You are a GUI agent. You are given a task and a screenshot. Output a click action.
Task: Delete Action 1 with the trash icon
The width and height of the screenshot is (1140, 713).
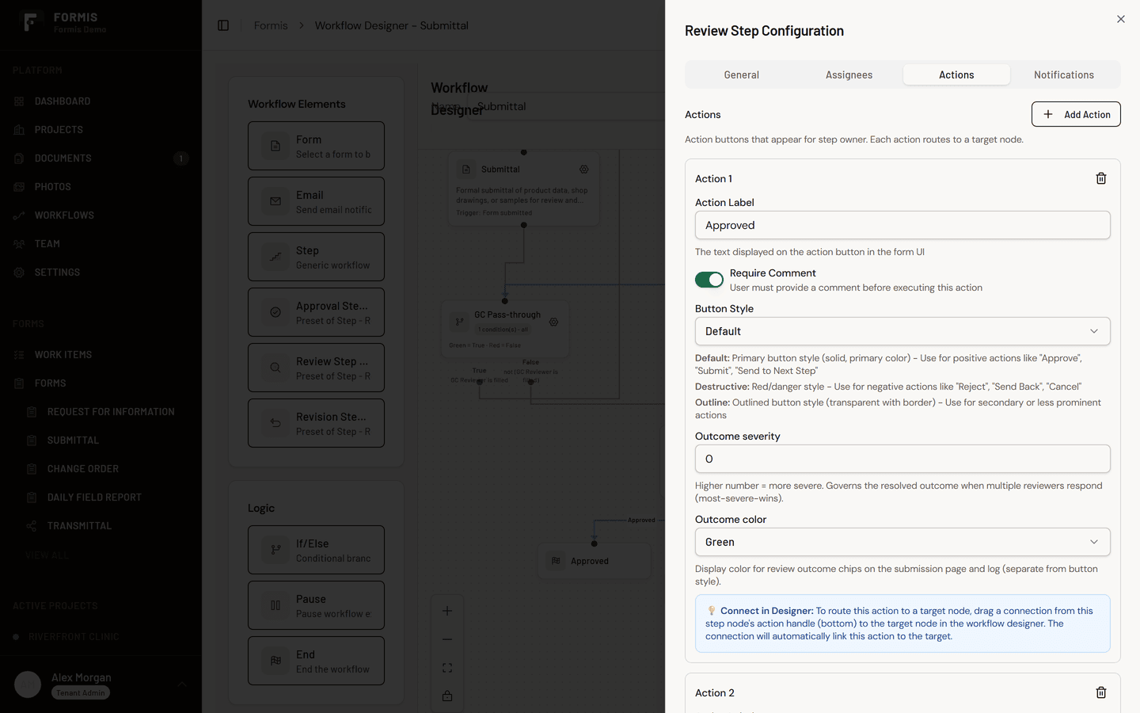[1100, 178]
